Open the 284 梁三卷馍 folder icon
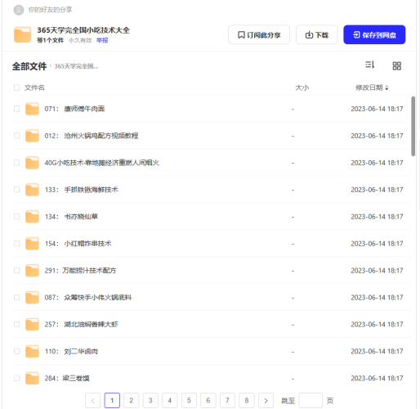 (32, 379)
